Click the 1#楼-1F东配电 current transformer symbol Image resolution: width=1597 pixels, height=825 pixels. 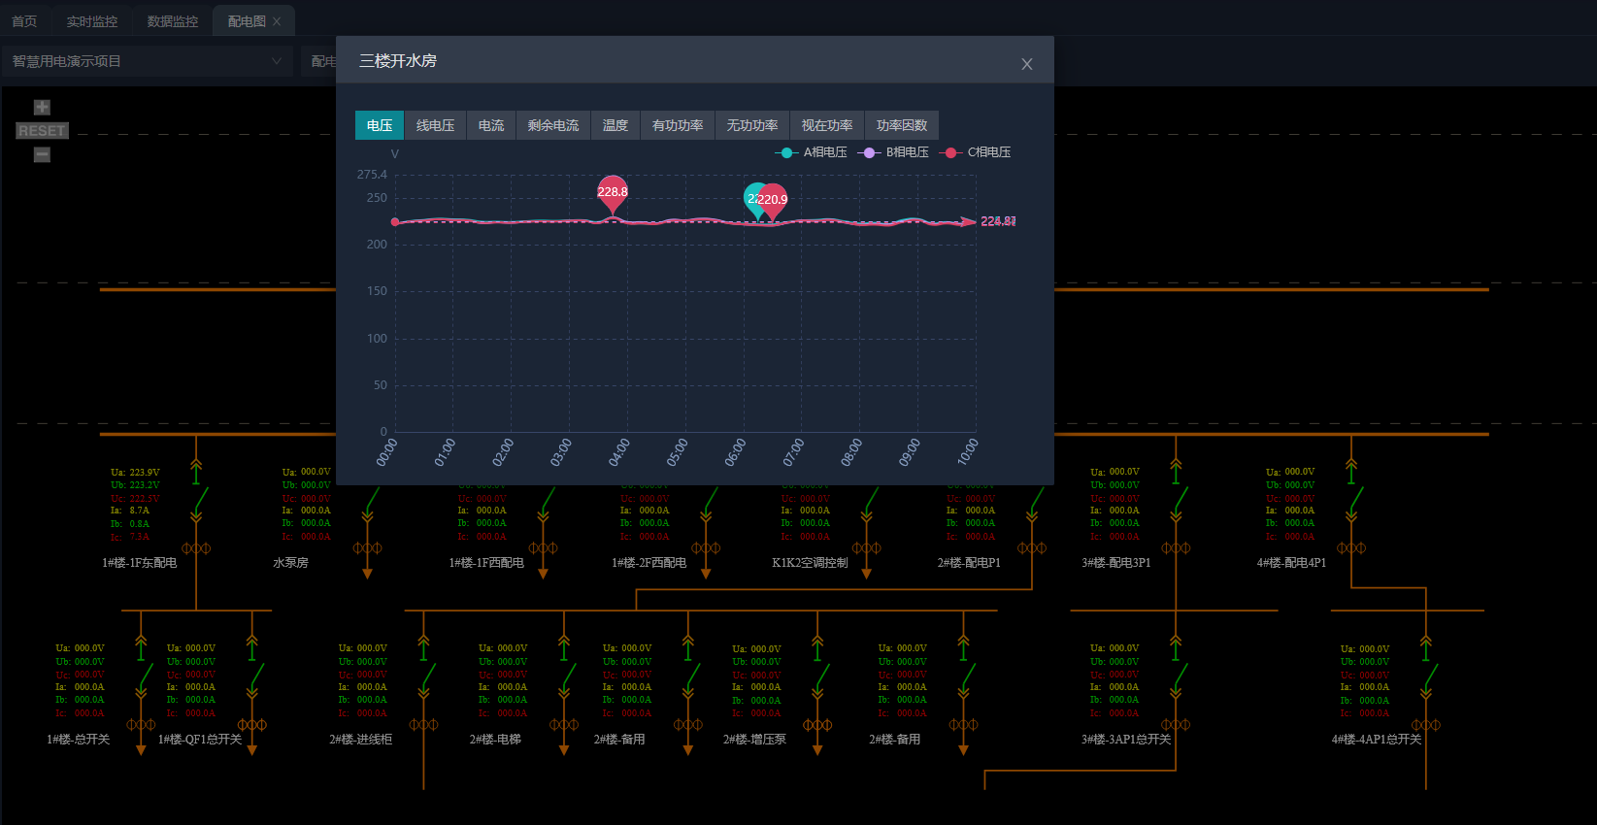196,548
